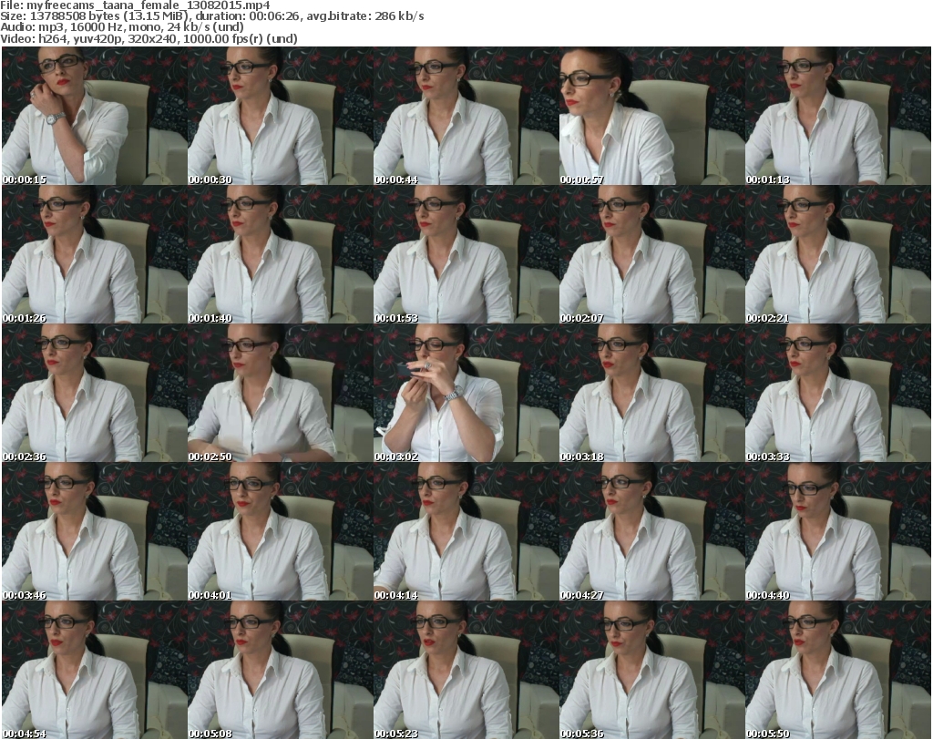The image size is (933, 739).
Task: Pick the thumbnail frame at 00:03:33
Action: point(838,394)
